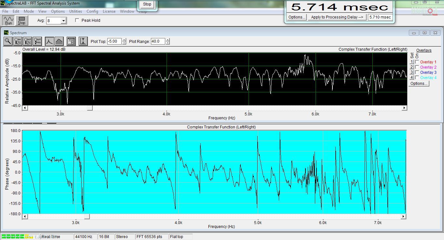Open the plot properties dialog icon

tap(71, 41)
